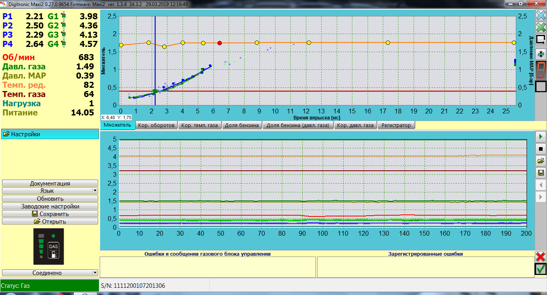Switch to the Множитель tab
This screenshot has width=547, height=295.
[117, 125]
